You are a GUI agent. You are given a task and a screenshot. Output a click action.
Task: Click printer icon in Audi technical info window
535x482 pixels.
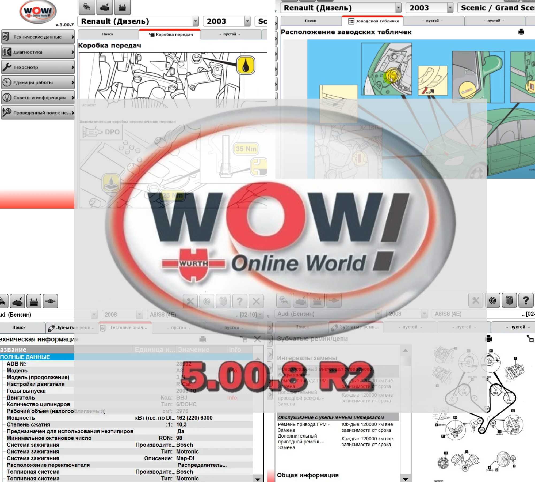point(203,339)
